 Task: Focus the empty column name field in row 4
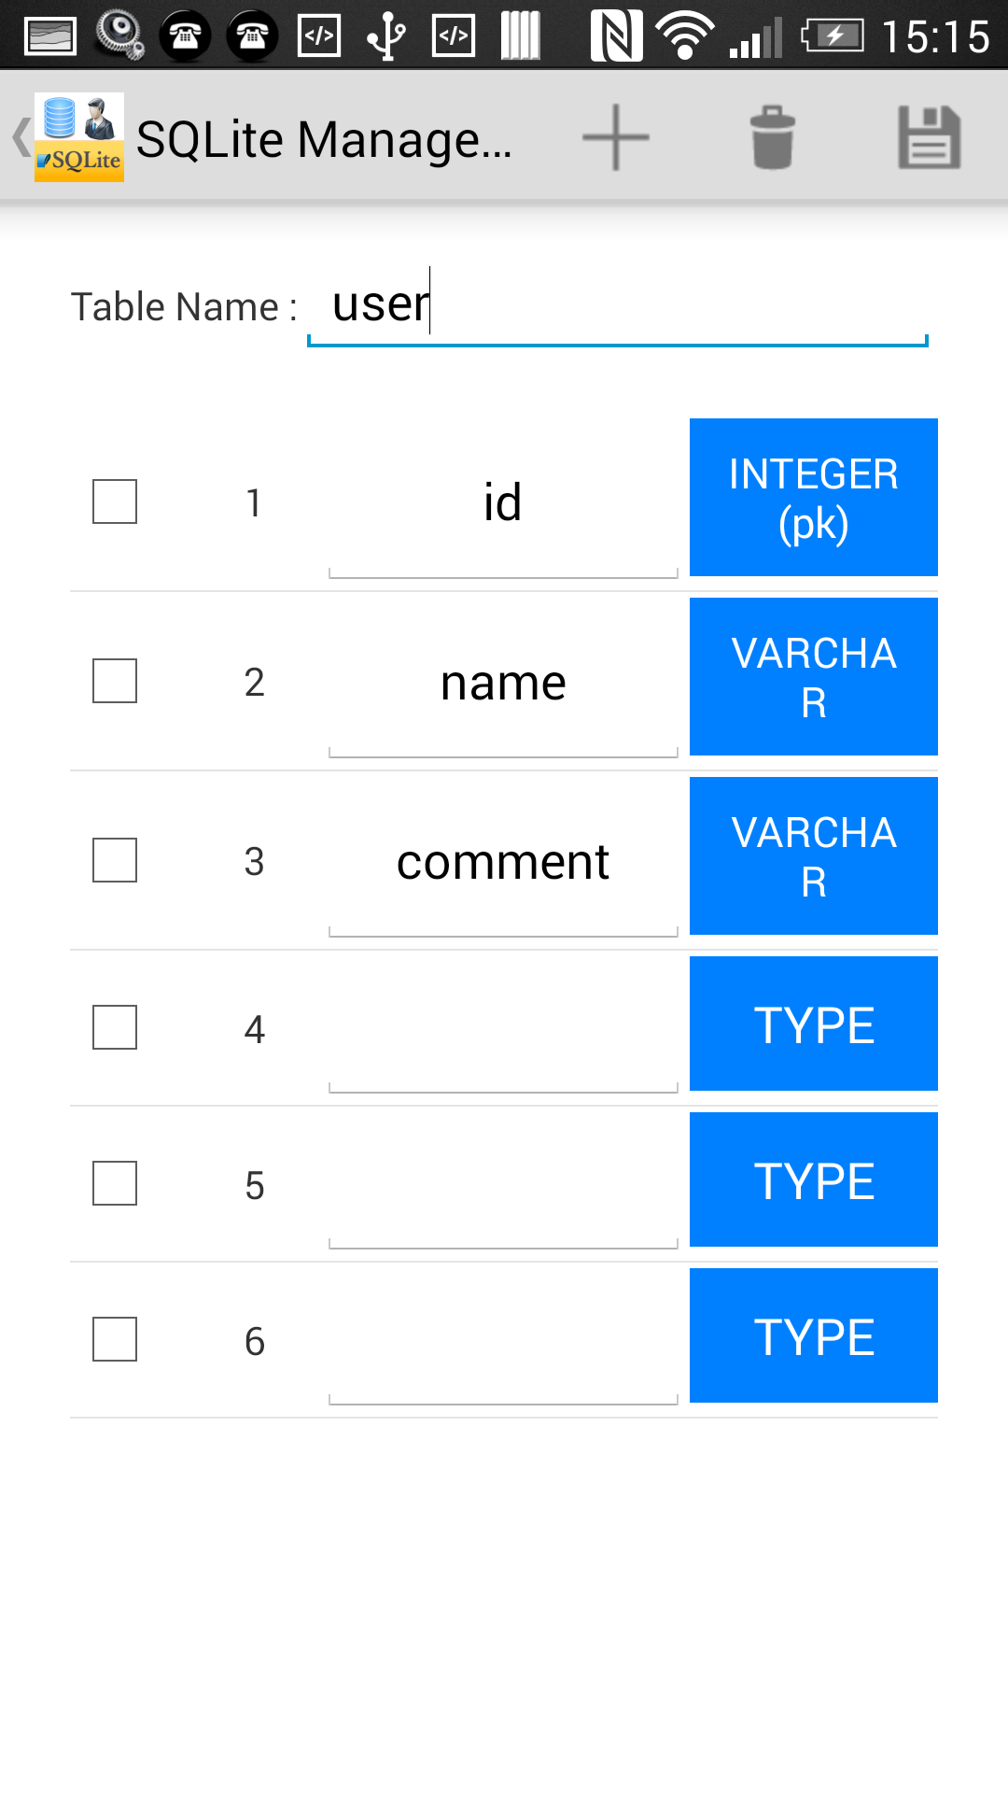click(x=503, y=1029)
